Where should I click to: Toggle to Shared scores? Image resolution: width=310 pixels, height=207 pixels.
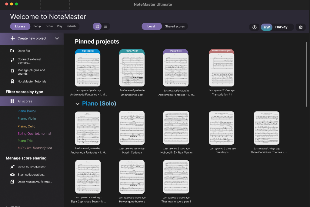(175, 26)
